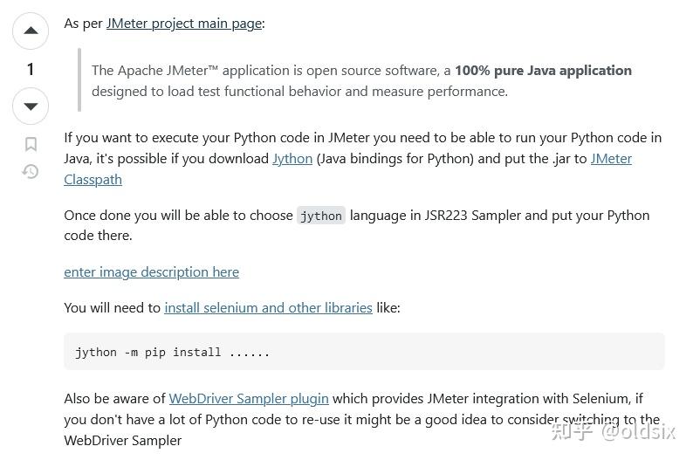693x460 pixels.
Task: Visit 'install selenium and other libraries' link
Action: tap(268, 307)
